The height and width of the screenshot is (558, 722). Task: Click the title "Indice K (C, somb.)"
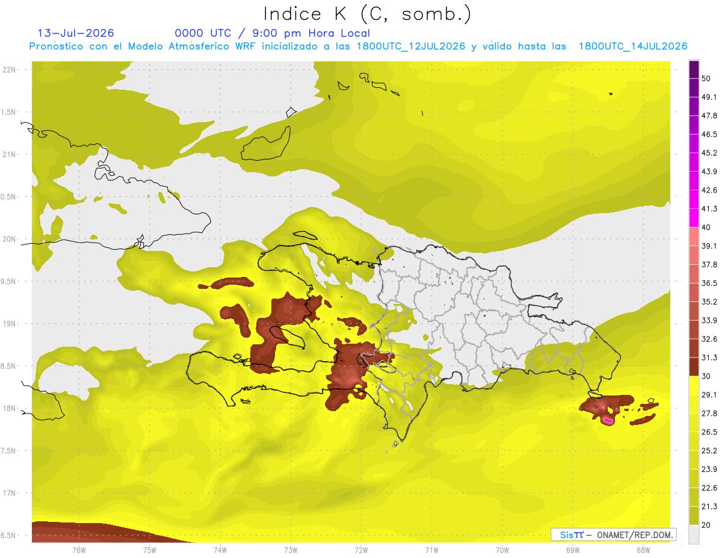pyautogui.click(x=367, y=14)
